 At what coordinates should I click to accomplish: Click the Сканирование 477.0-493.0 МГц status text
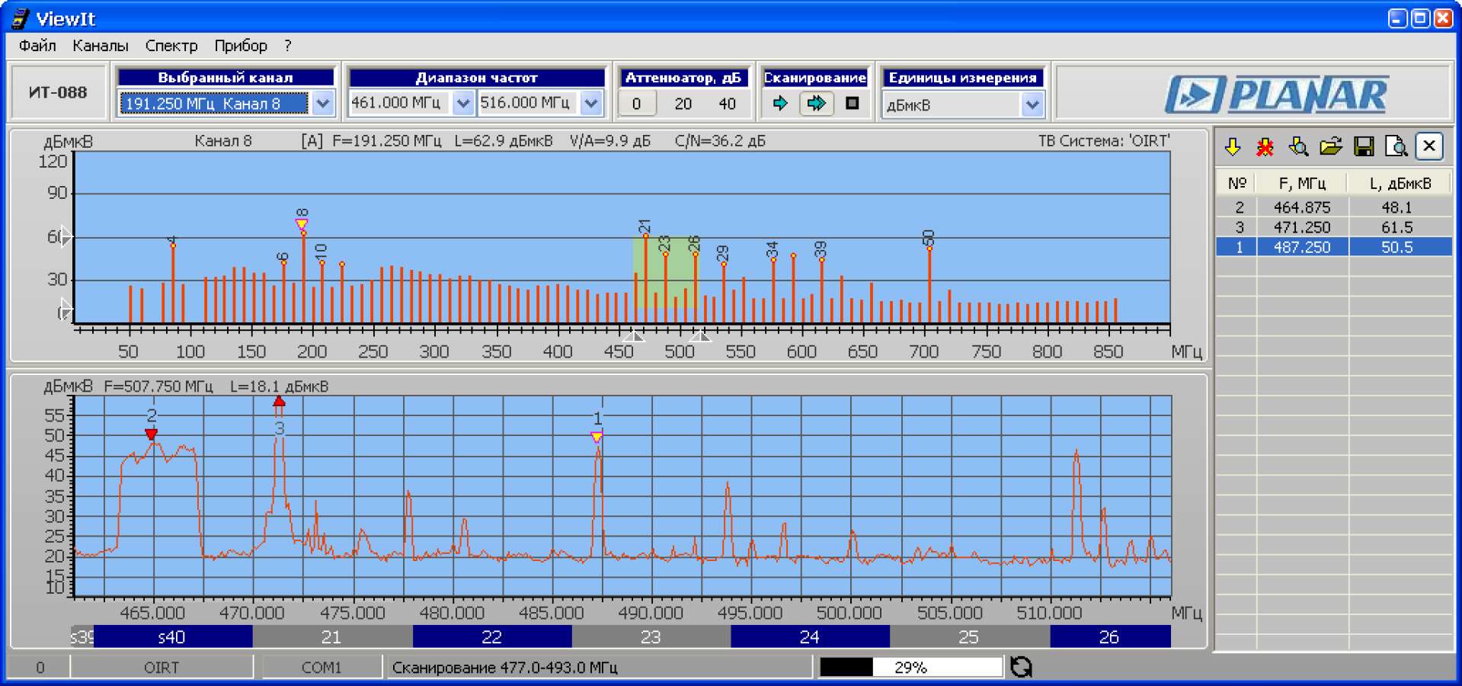pyautogui.click(x=504, y=668)
